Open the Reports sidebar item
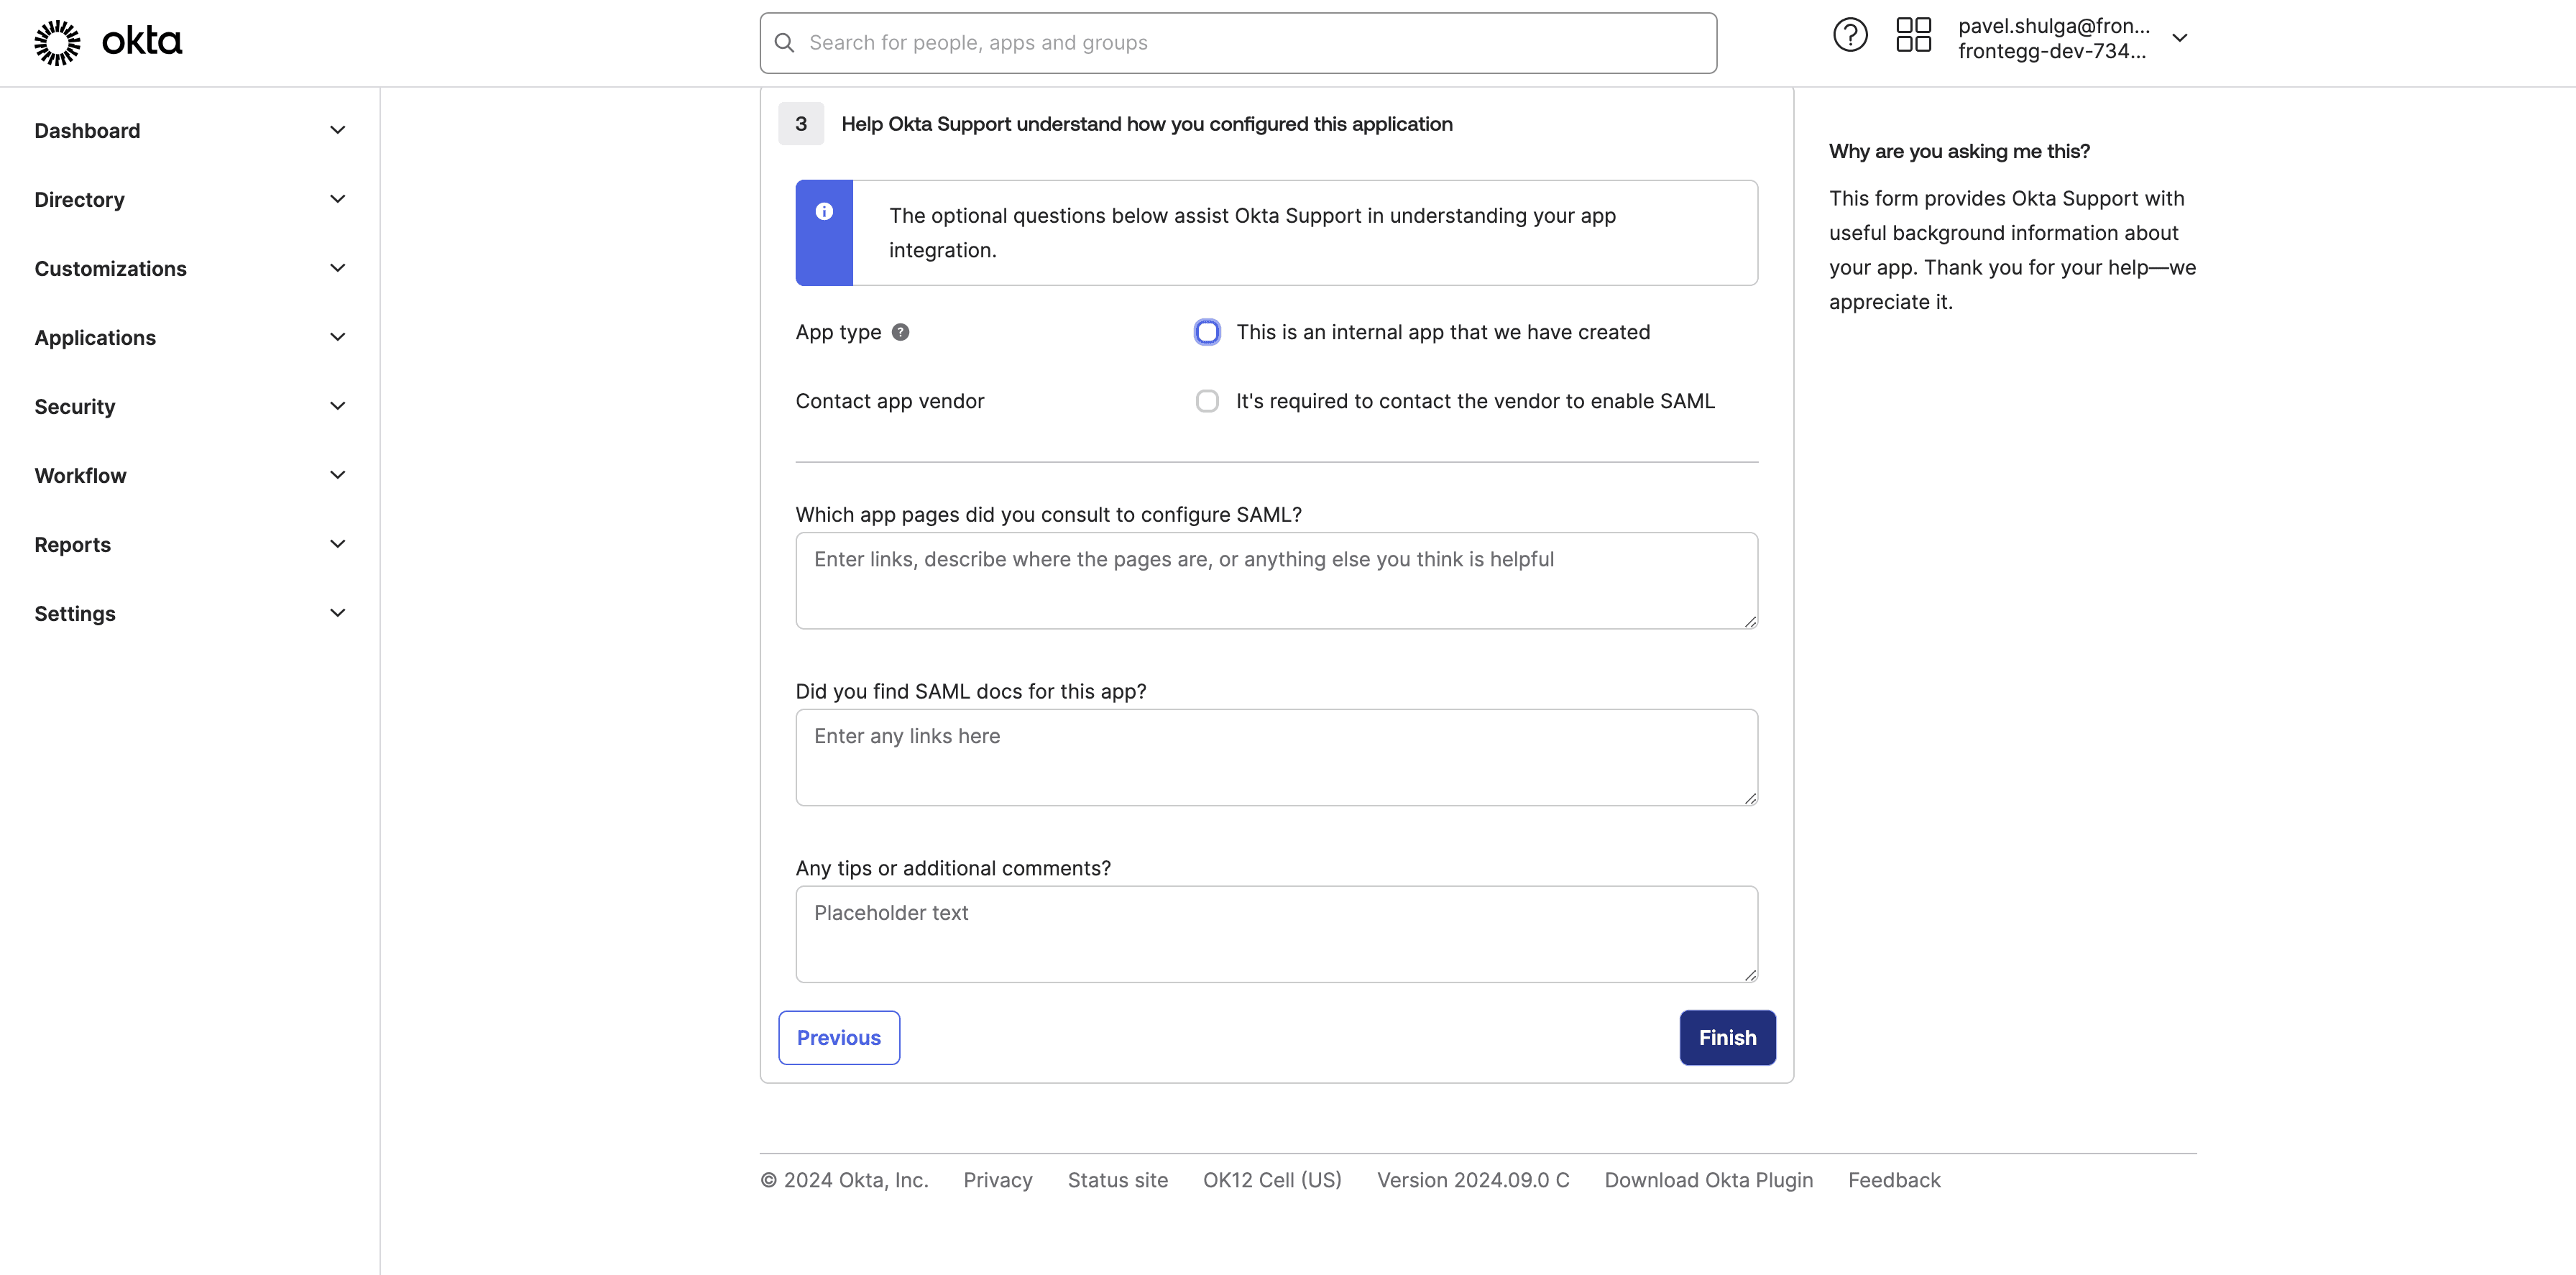Viewport: 2576px width, 1275px height. pos(190,545)
